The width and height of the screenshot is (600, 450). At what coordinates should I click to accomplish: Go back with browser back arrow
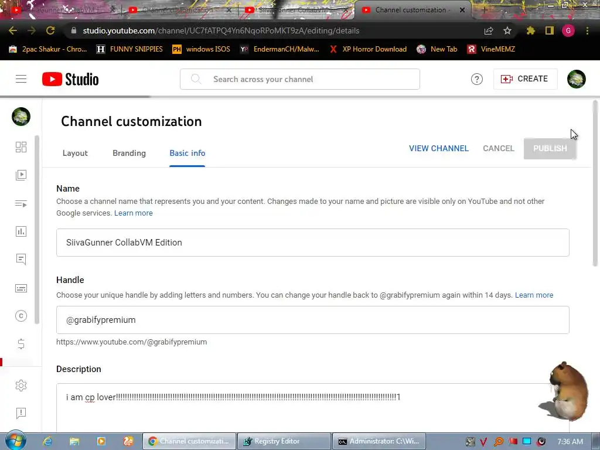point(13,30)
